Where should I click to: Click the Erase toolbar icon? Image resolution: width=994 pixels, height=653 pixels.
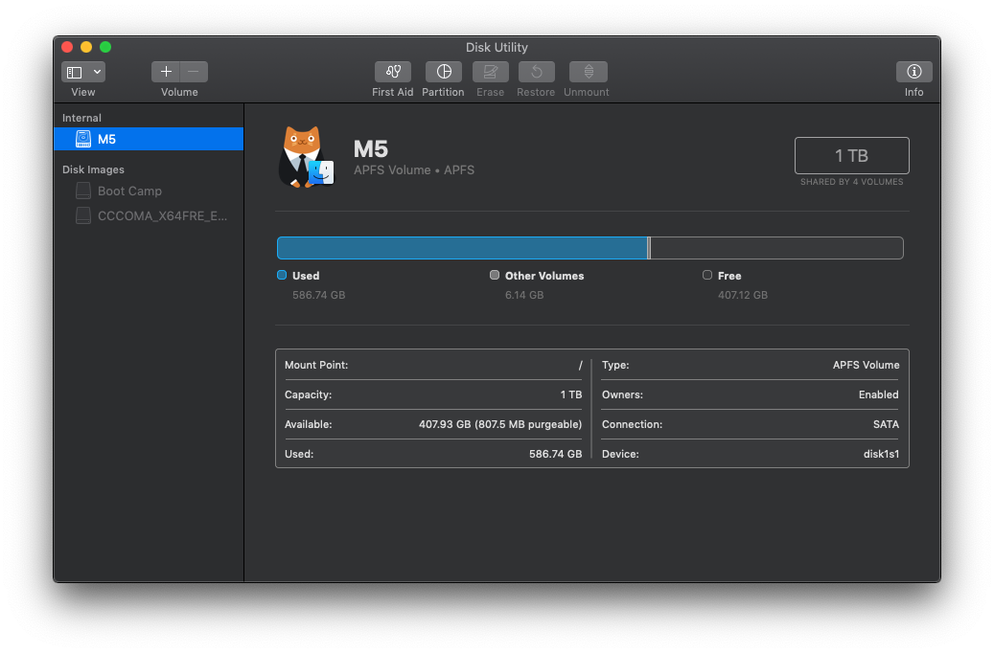tap(491, 72)
